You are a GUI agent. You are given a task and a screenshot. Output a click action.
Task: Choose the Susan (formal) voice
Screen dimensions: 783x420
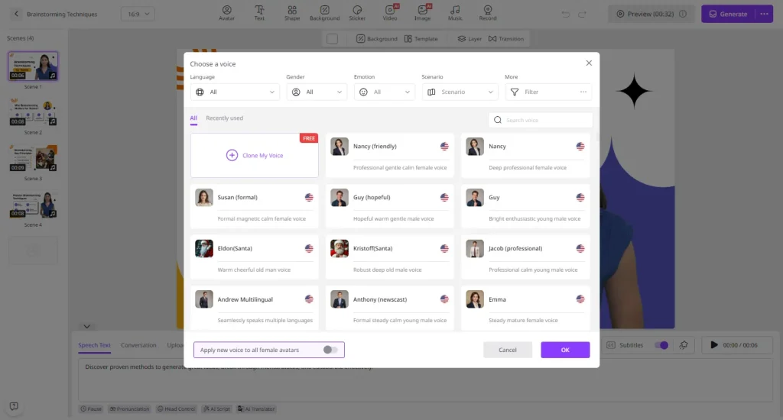pos(254,206)
